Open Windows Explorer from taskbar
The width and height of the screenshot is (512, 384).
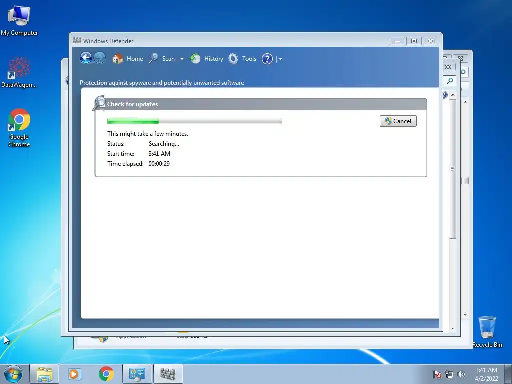(x=44, y=374)
